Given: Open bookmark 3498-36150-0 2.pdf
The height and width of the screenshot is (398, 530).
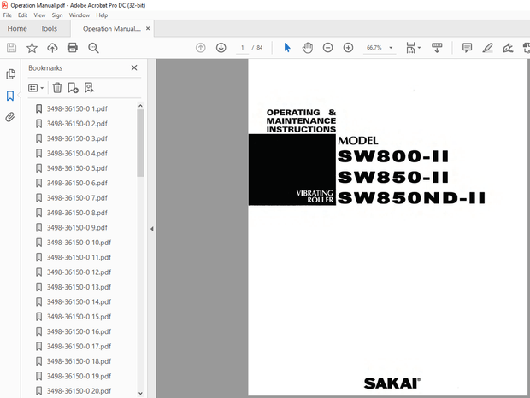Looking at the screenshot, I should (x=77, y=124).
